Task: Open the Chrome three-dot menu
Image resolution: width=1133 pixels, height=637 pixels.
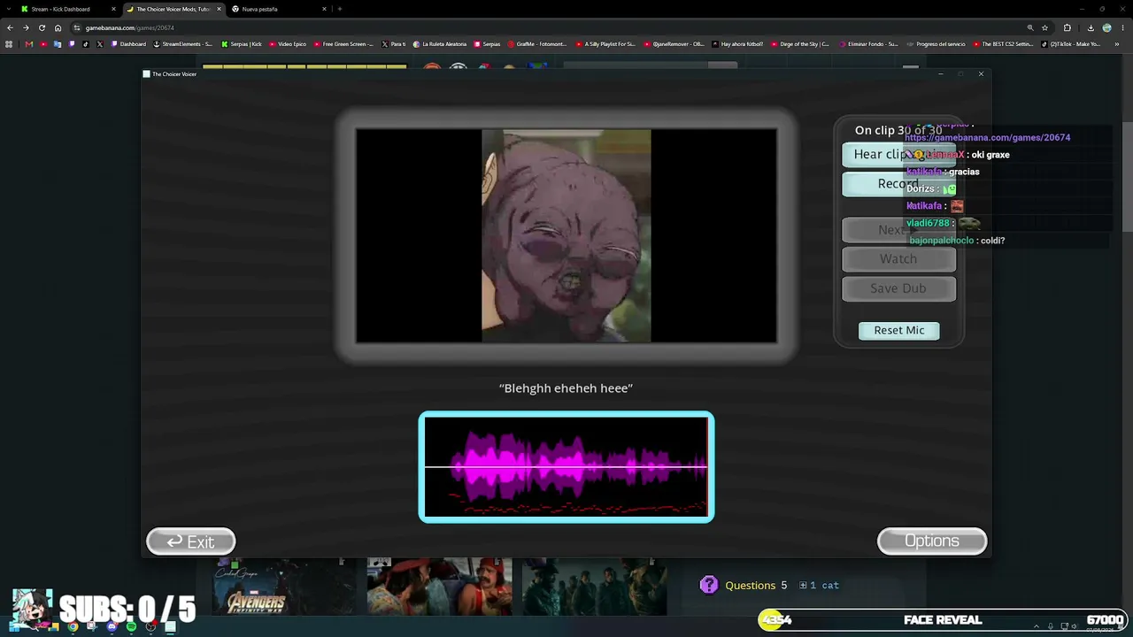Action: click(1122, 27)
